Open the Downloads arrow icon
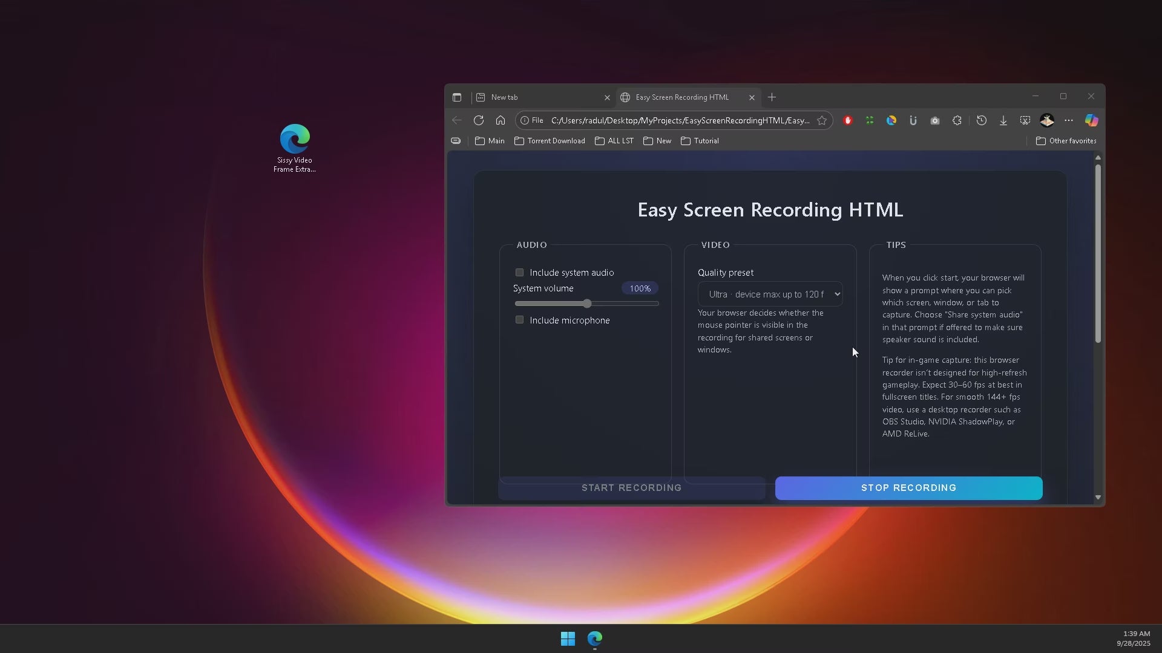The height and width of the screenshot is (653, 1162). click(x=1003, y=121)
